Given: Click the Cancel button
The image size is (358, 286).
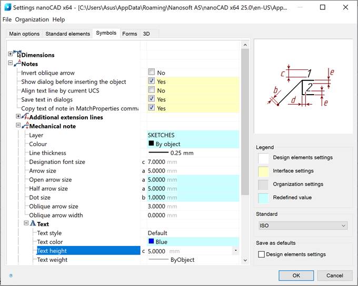Looking at the screenshot, I should (334, 275).
